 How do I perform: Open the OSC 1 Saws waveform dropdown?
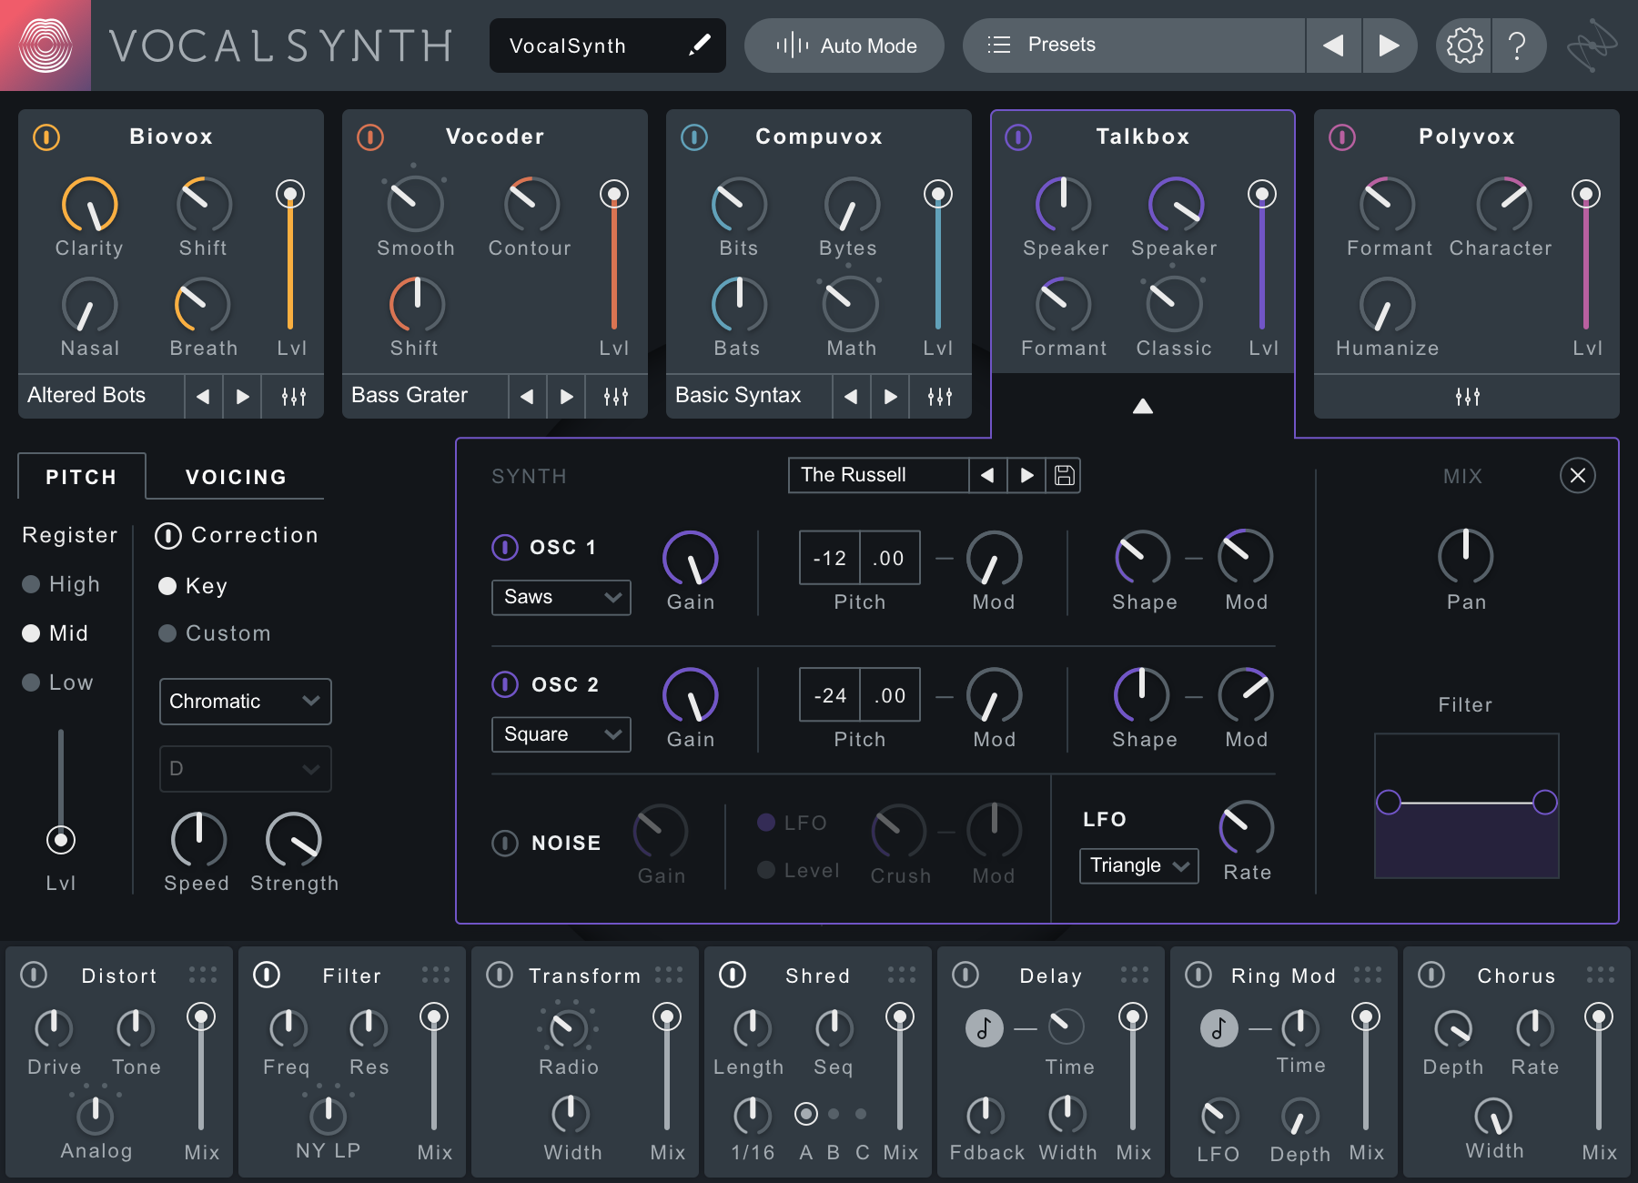click(561, 597)
